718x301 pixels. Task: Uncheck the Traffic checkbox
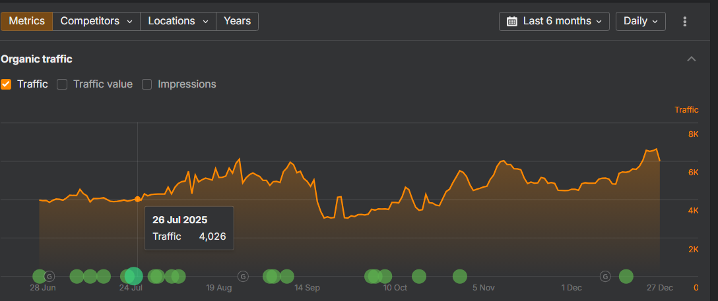(x=6, y=84)
